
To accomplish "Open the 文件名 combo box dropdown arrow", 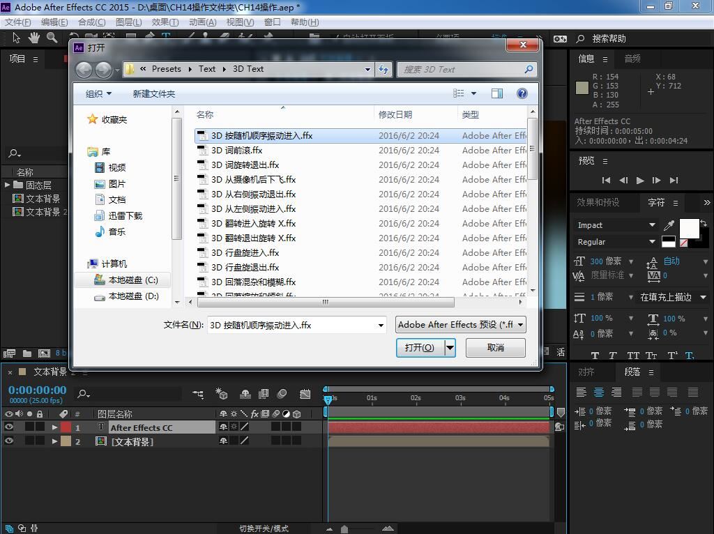I will point(381,325).
